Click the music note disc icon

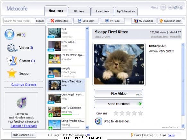[21, 103]
